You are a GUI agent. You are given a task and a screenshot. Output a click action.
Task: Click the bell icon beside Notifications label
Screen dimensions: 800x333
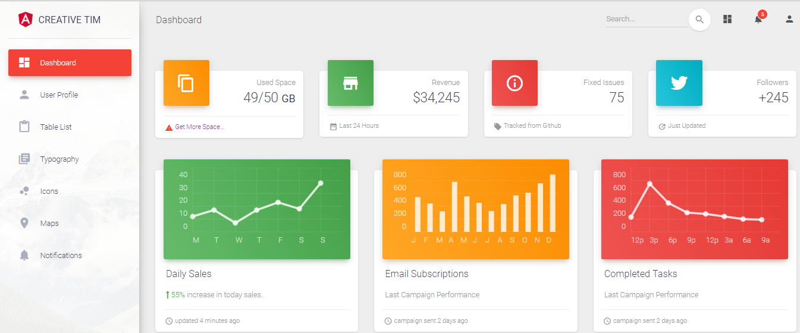point(24,255)
